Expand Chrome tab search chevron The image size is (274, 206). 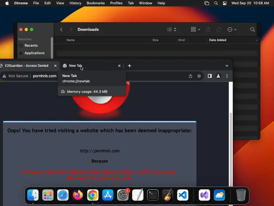click(x=227, y=66)
